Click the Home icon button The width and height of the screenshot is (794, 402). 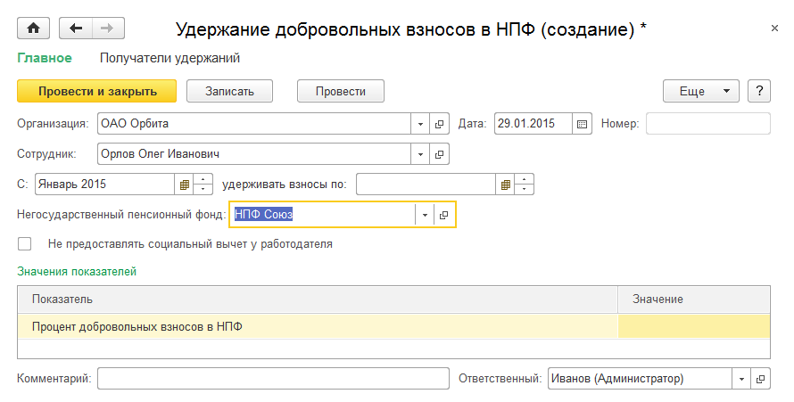pyautogui.click(x=33, y=29)
